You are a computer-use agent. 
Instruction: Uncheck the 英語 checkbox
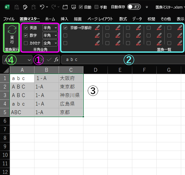coord(26,28)
